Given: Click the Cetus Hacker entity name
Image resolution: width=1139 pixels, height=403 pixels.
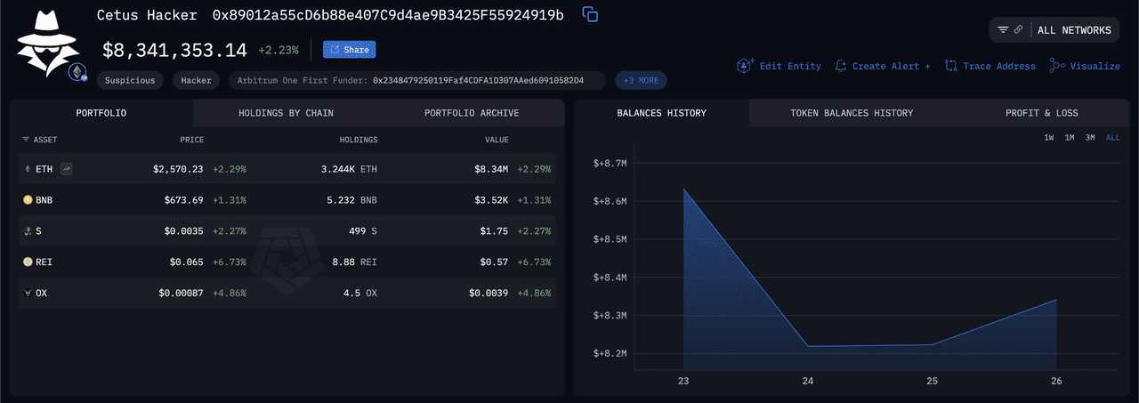Looking at the screenshot, I should (148, 15).
